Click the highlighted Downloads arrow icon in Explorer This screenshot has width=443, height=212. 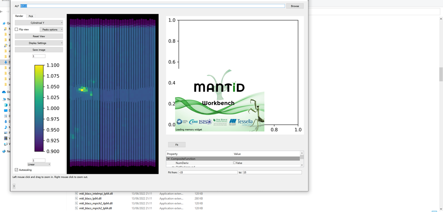(5, 62)
